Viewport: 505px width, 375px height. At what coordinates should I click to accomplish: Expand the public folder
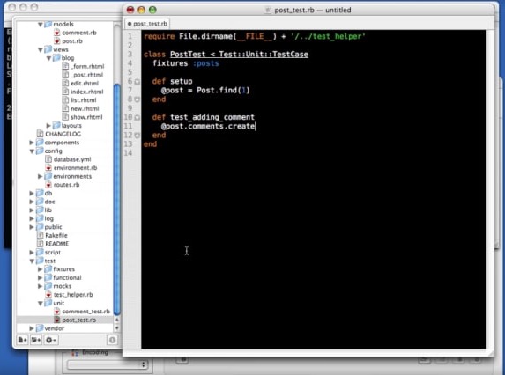click(32, 227)
